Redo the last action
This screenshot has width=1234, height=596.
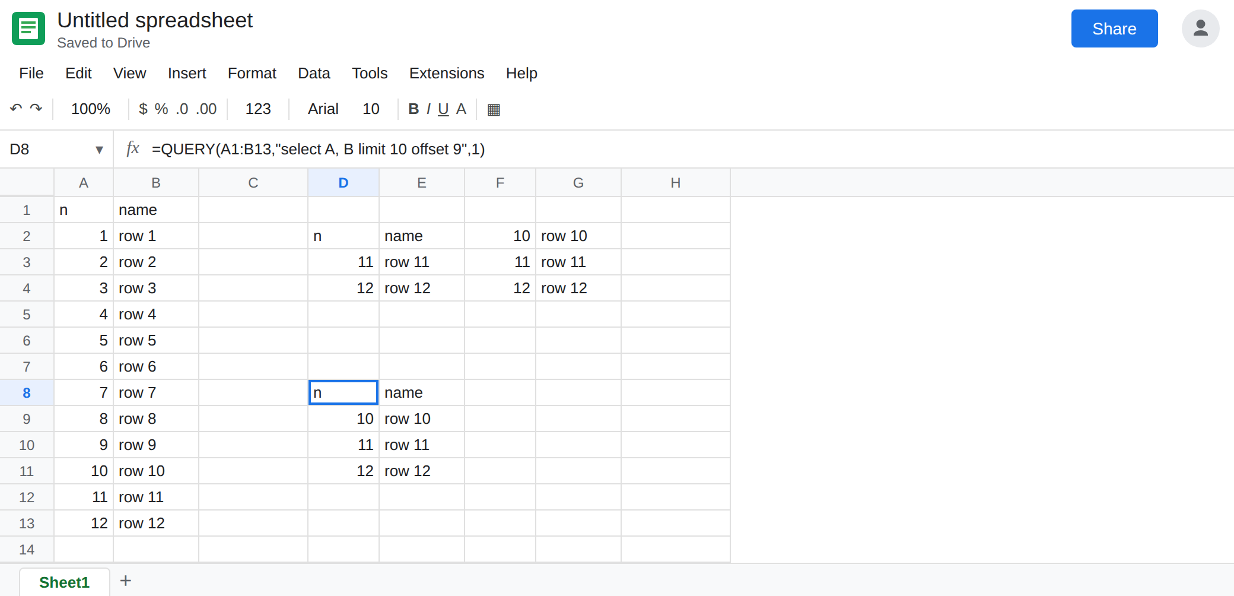36,109
